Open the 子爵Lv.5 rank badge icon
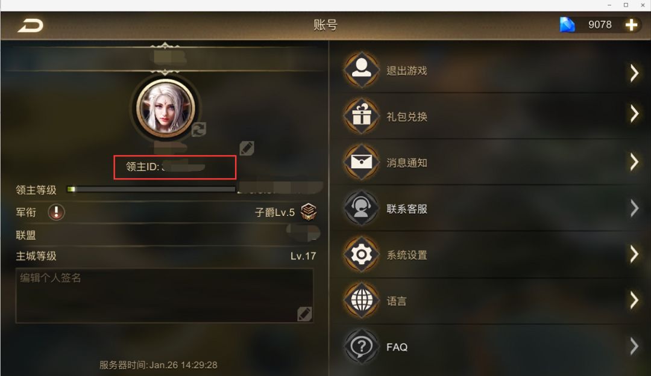This screenshot has height=376, width=651. click(x=309, y=212)
